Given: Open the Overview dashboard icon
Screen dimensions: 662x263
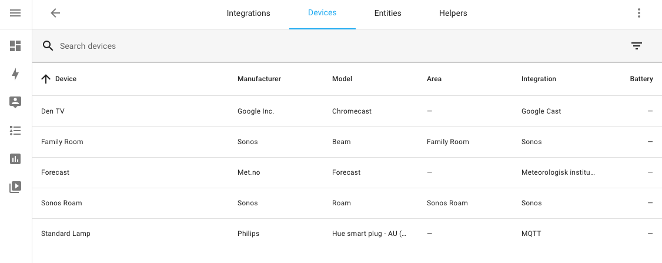Looking at the screenshot, I should [x=15, y=46].
